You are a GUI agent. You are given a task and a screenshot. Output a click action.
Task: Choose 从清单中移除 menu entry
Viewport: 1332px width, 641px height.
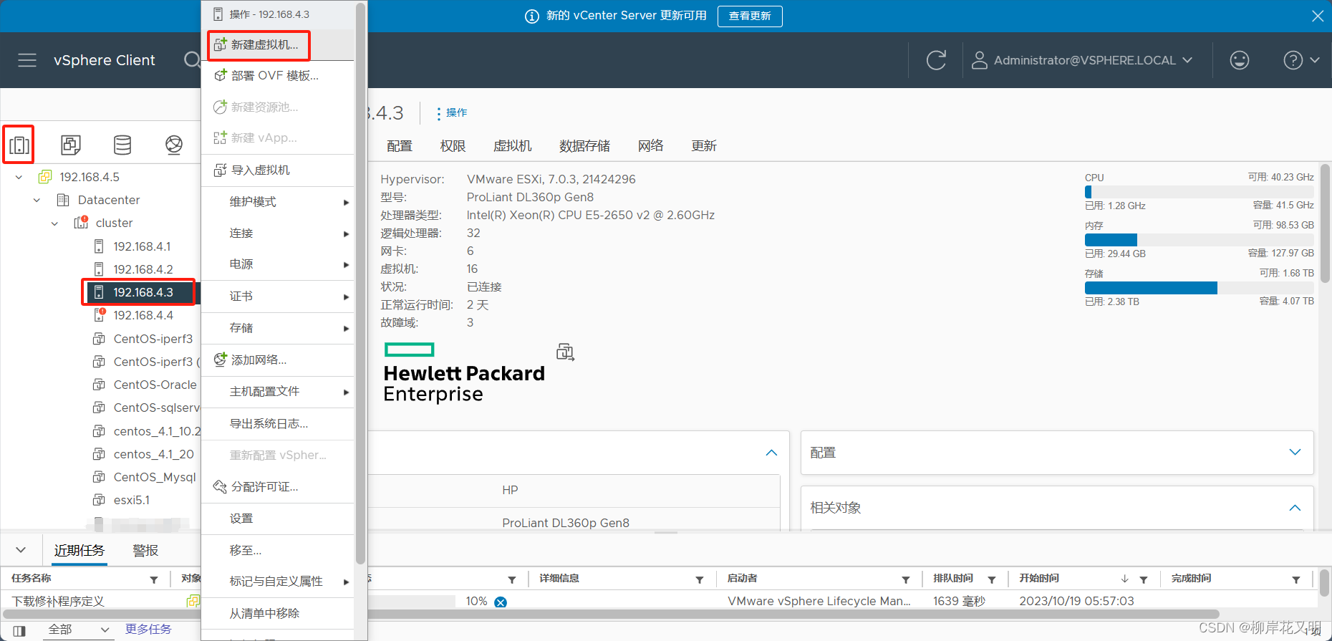(x=278, y=614)
